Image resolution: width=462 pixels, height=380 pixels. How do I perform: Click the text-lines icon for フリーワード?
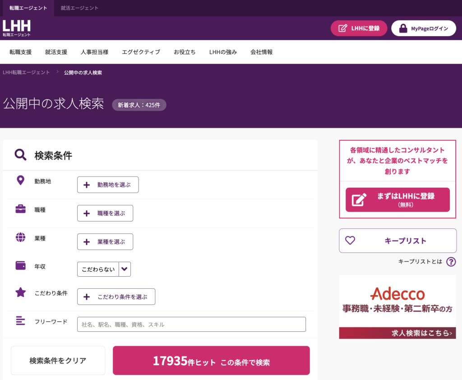click(x=20, y=320)
